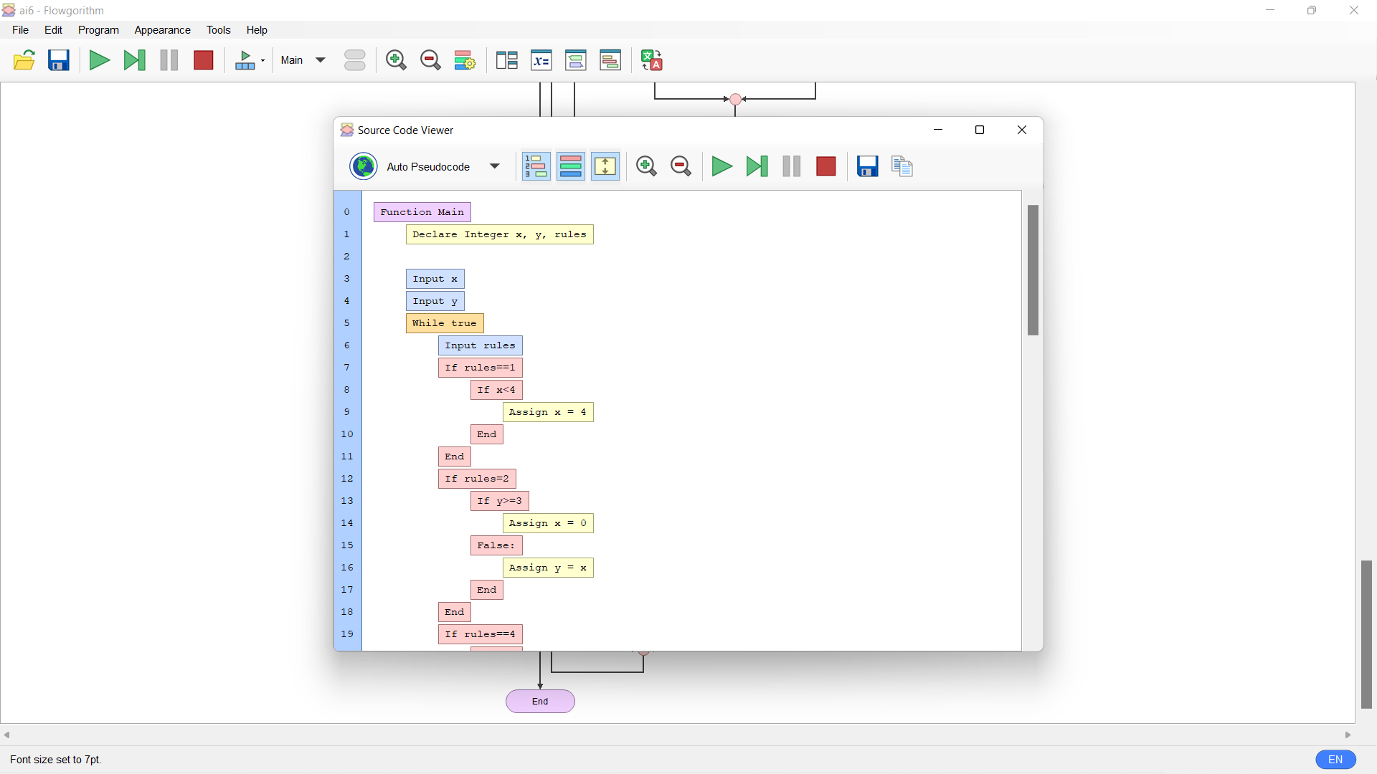Run the program from the main toolbar
The width and height of the screenshot is (1377, 774).
pos(99,60)
